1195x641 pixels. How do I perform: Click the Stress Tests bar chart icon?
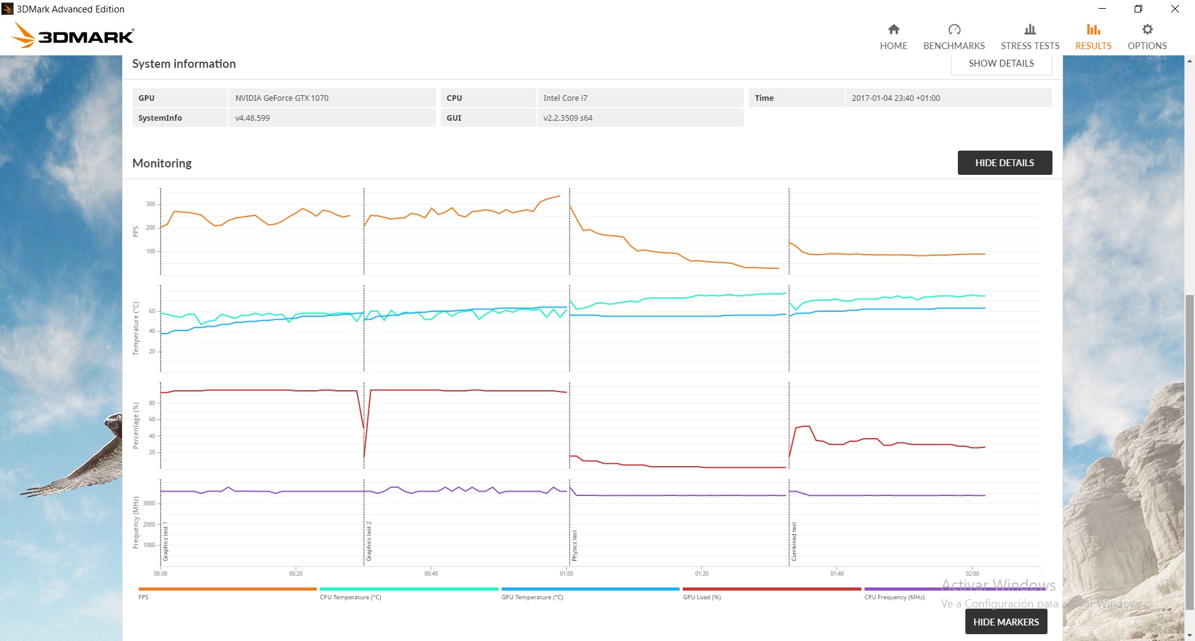tap(1030, 29)
